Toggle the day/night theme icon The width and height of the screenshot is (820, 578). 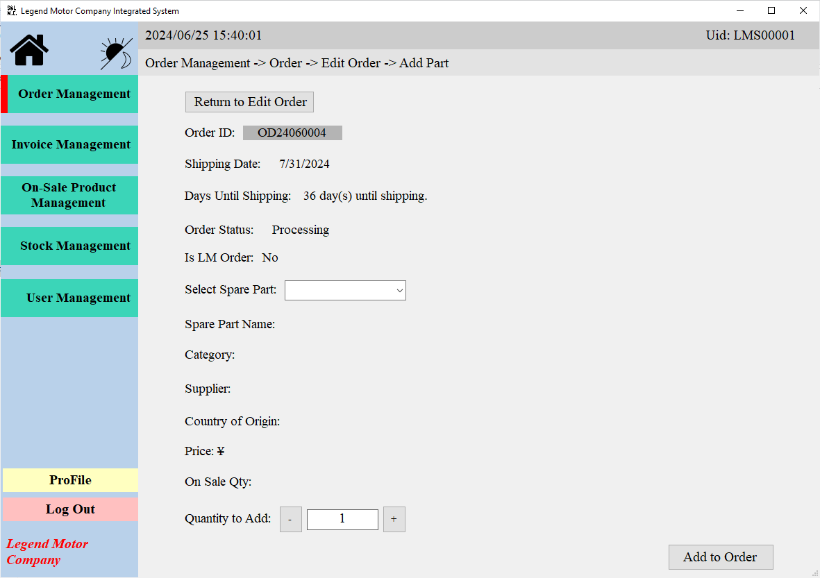[116, 53]
